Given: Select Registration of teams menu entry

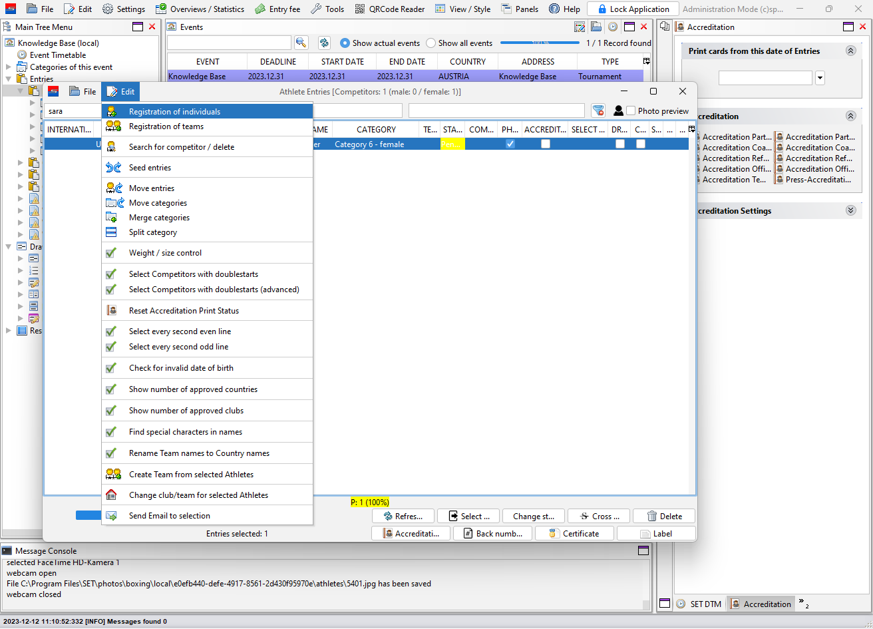Looking at the screenshot, I should tap(166, 126).
